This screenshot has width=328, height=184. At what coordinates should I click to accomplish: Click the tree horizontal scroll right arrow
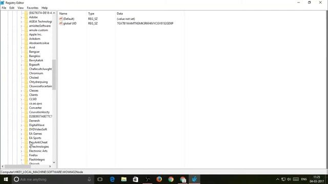pyautogui.click(x=50, y=166)
